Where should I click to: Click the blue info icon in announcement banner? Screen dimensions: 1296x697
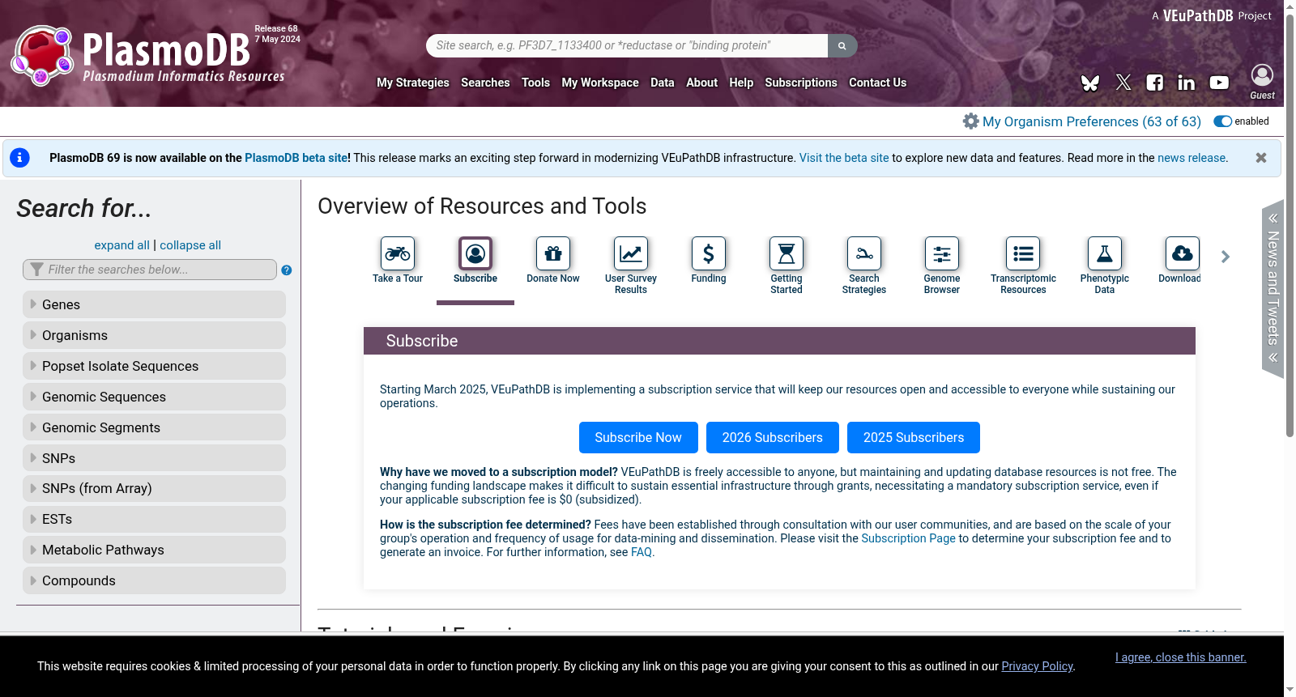coord(19,158)
